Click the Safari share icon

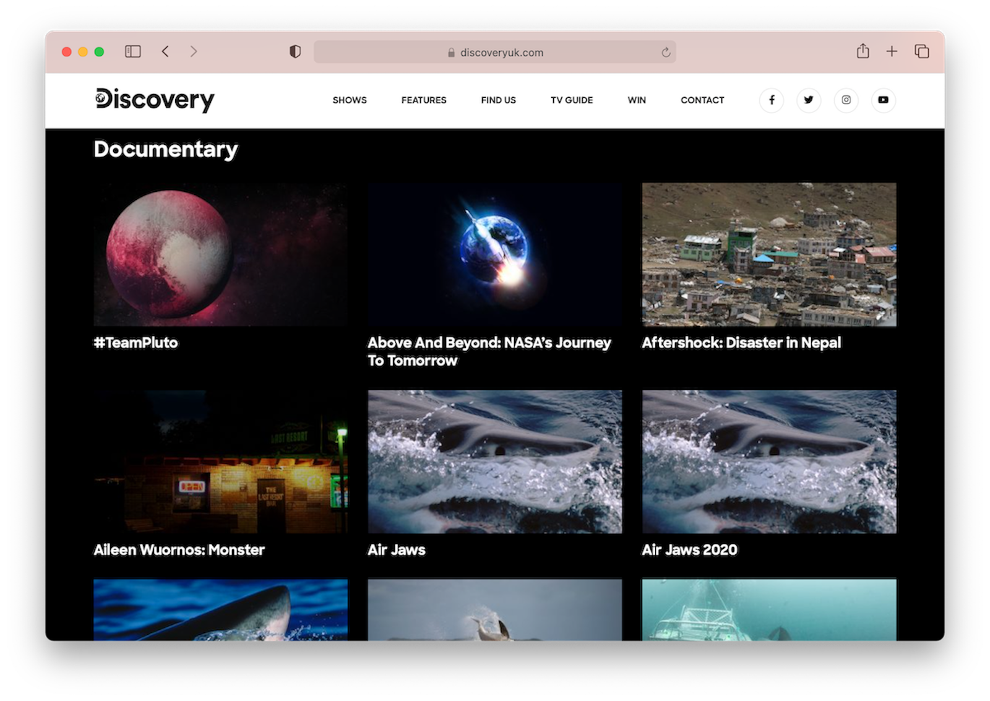pos(863,52)
